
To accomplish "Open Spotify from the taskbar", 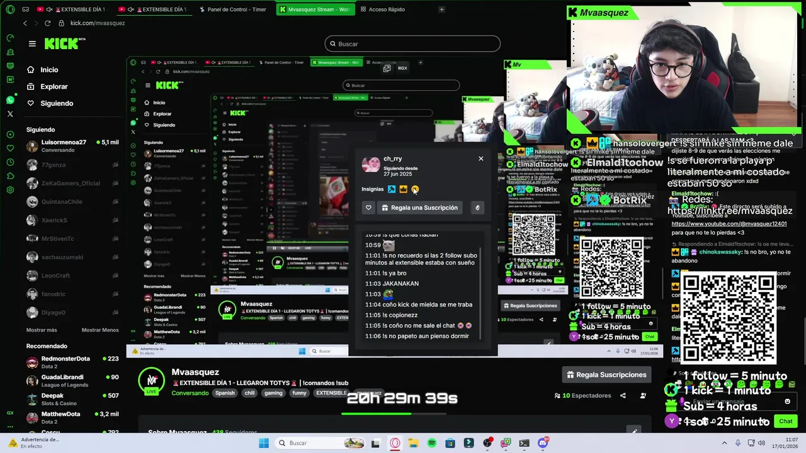I will [432, 444].
